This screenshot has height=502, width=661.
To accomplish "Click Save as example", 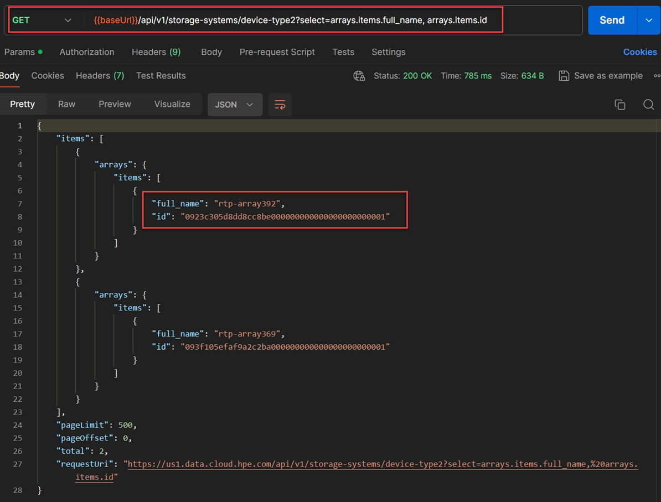I will tap(608, 76).
